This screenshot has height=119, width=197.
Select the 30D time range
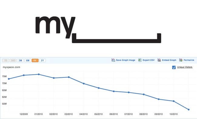(13, 60)
